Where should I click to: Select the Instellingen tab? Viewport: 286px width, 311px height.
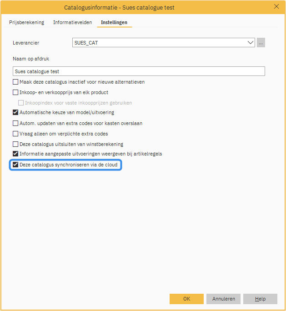(114, 22)
